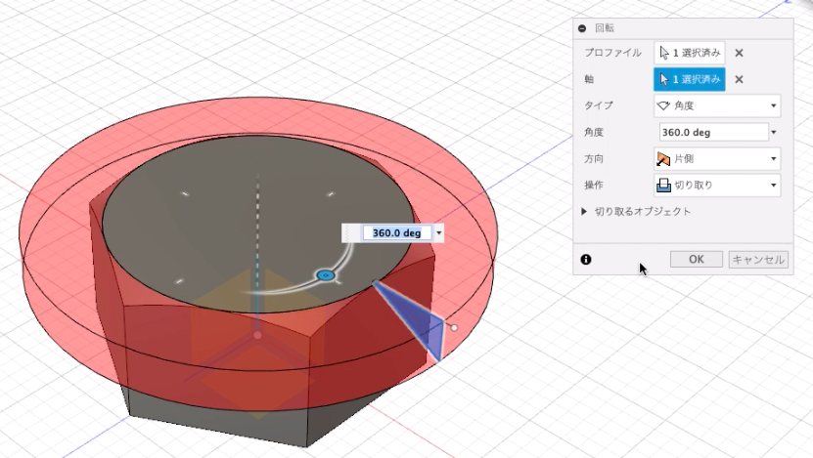Screen dimensions: 813x458
Task: Click the 角度 360.0 deg input field
Action: point(713,132)
